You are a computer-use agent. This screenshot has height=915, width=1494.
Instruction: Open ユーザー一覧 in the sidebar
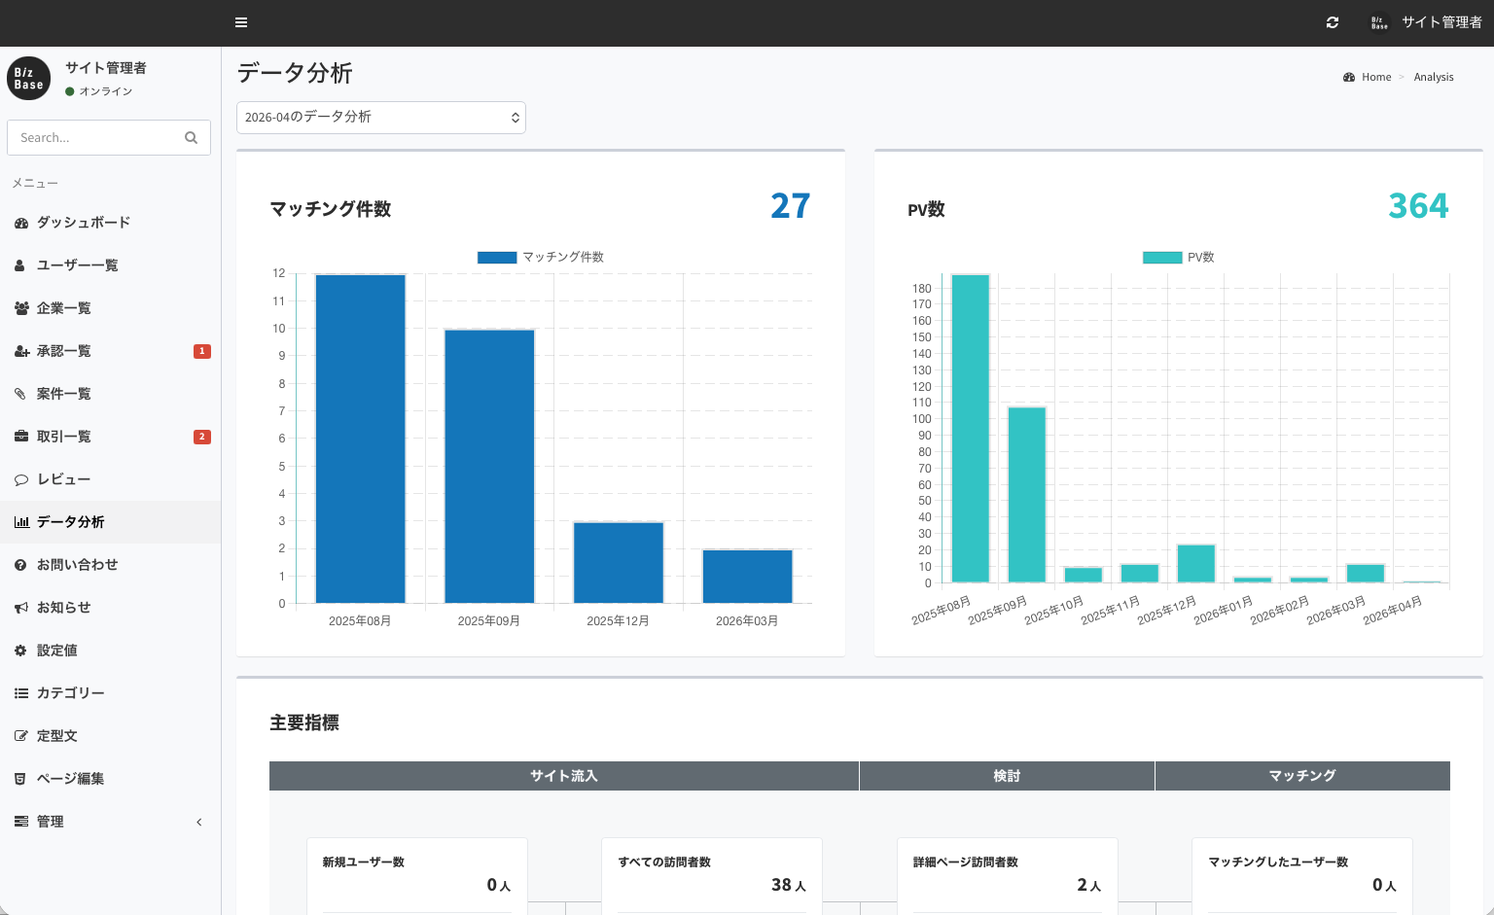tap(78, 265)
